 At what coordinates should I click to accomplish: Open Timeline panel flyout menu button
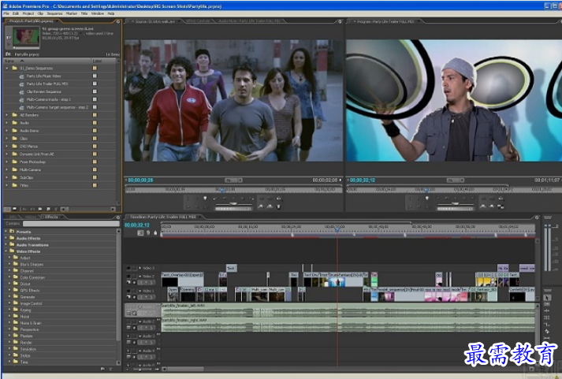537,217
